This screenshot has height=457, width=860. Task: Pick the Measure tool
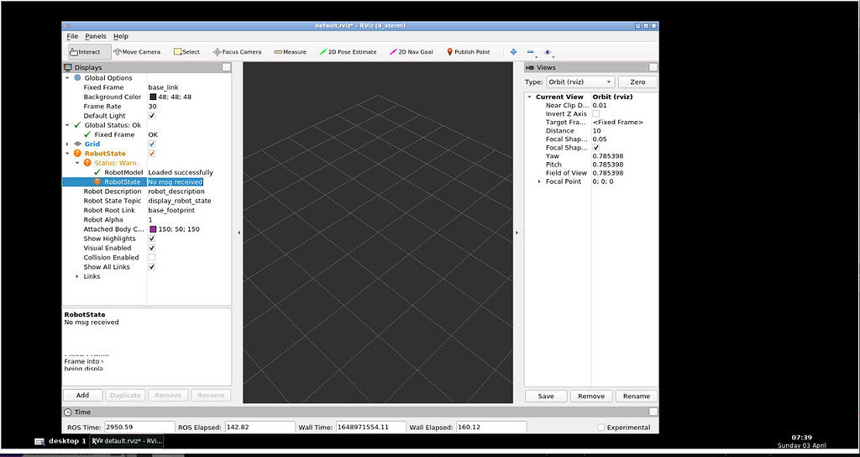tap(289, 52)
